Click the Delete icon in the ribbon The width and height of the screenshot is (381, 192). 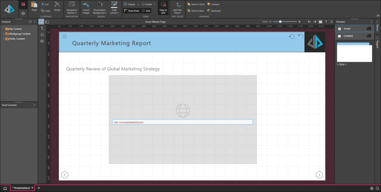tap(57, 5)
